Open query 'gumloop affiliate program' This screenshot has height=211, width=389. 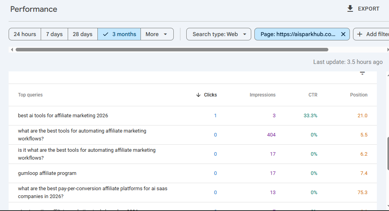click(47, 173)
